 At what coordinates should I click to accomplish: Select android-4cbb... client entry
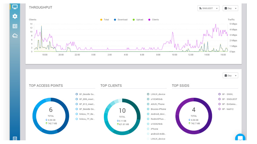(157, 134)
